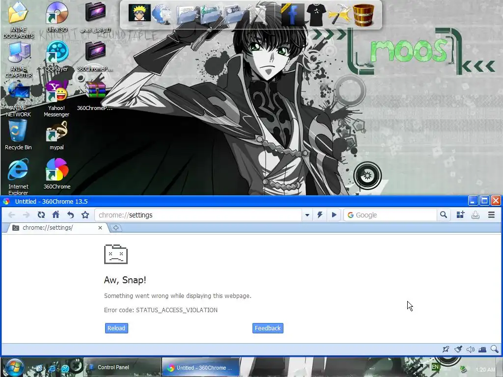This screenshot has height=377, width=503.
Task: Launch Yahoo! Messenger shortcut
Action: tap(56, 99)
